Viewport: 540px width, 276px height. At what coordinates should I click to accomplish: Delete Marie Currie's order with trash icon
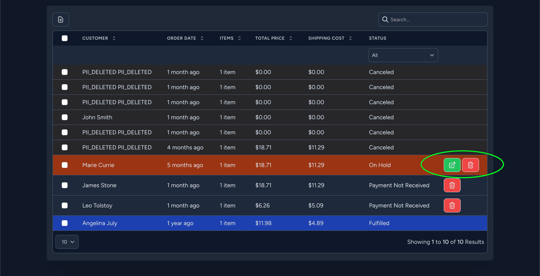[x=471, y=165]
